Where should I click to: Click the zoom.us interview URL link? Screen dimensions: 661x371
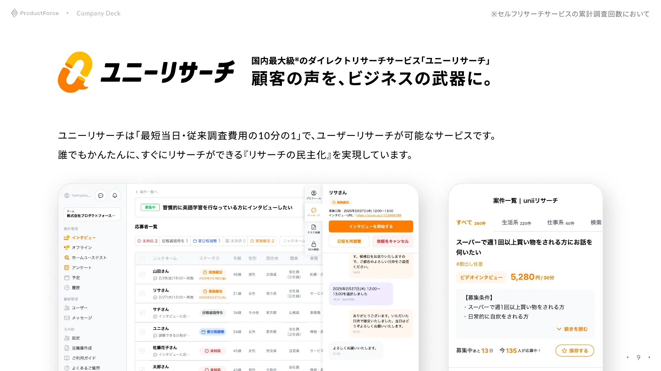[x=378, y=215]
